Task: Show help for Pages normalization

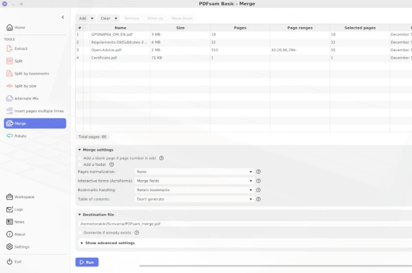Action: [258, 172]
